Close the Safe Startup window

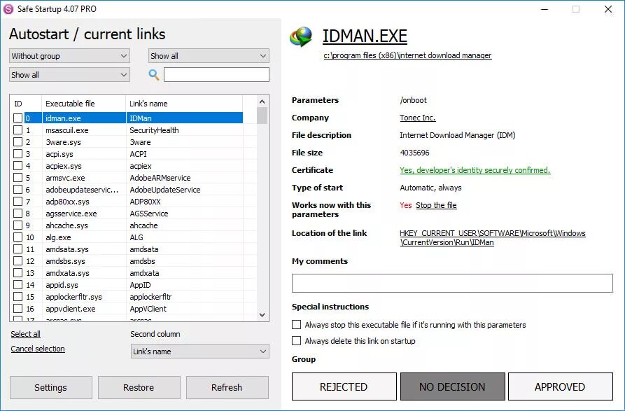click(x=608, y=9)
